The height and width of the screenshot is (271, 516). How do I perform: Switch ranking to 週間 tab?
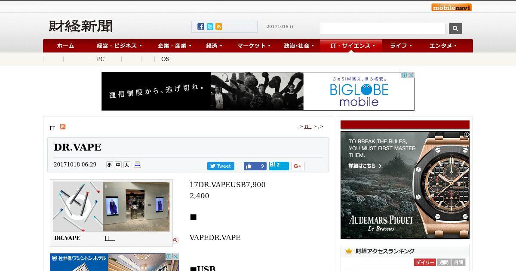444,262
